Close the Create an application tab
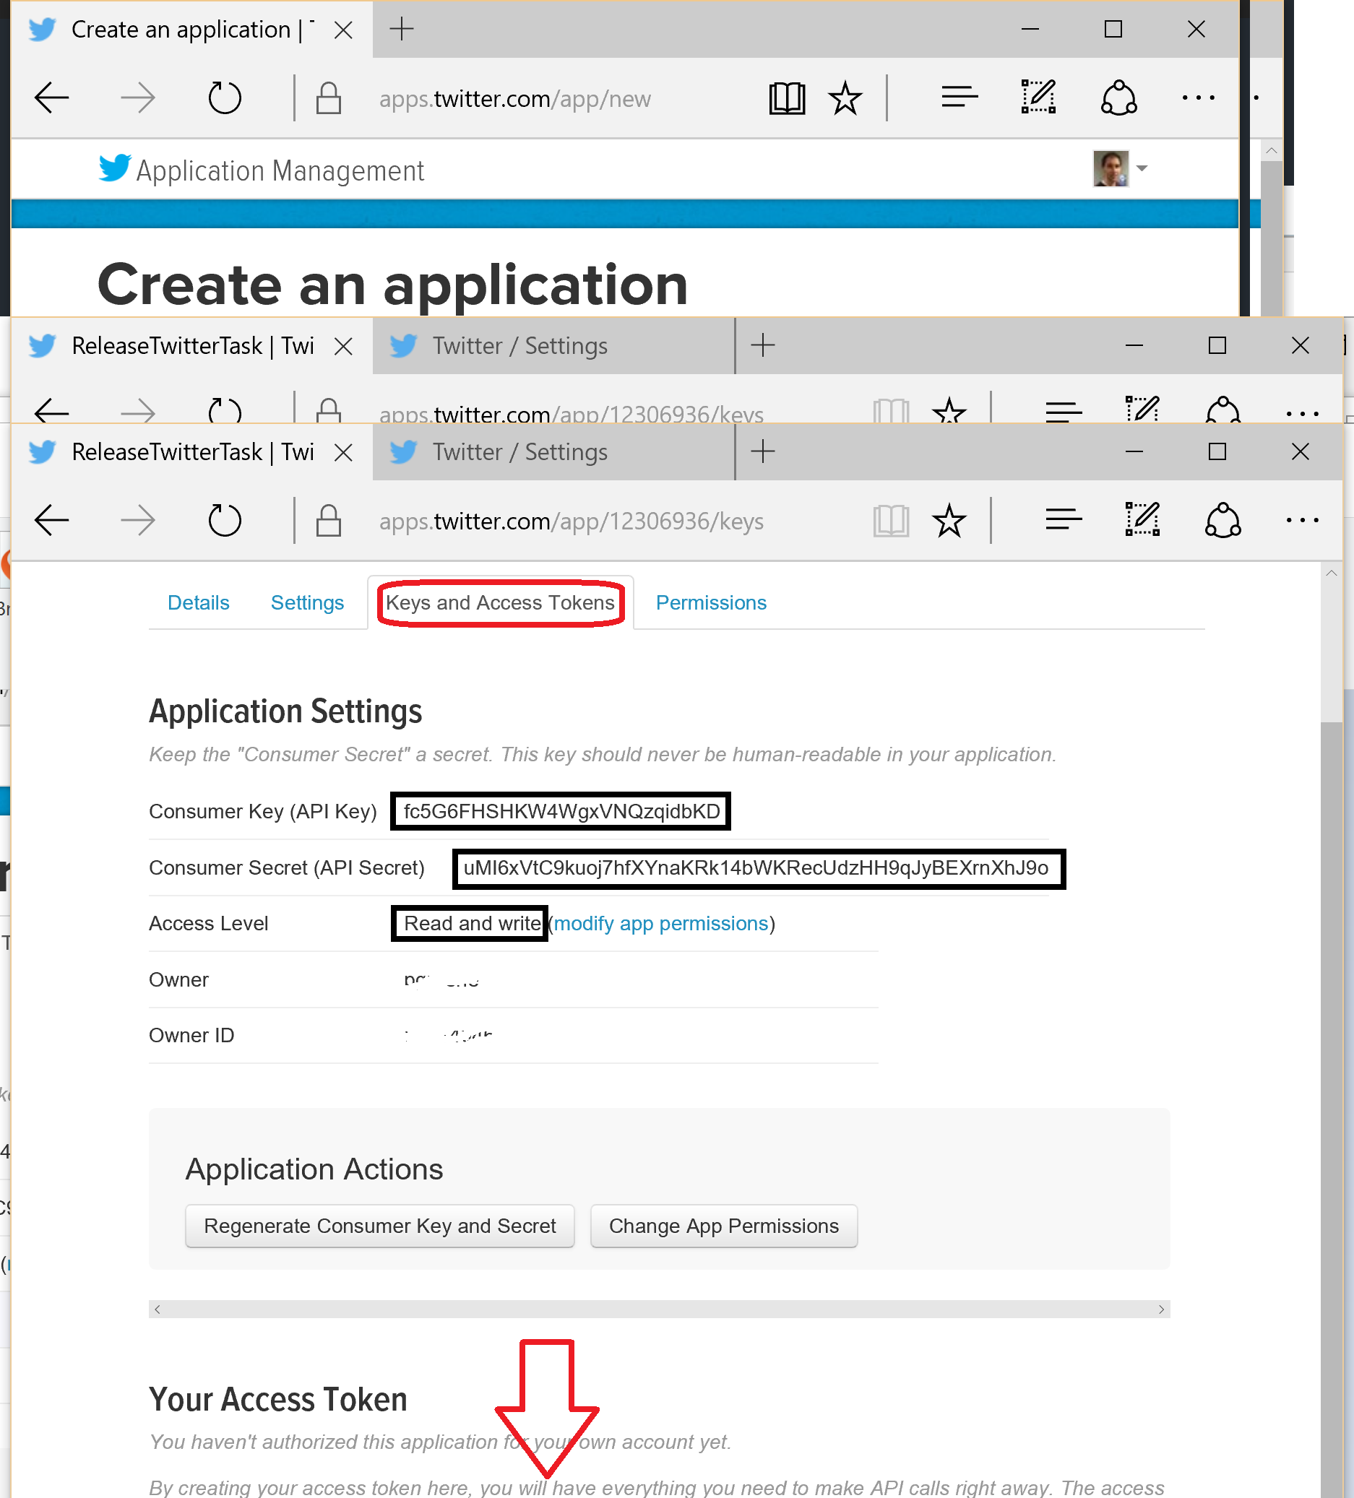The width and height of the screenshot is (1354, 1498). [x=342, y=30]
